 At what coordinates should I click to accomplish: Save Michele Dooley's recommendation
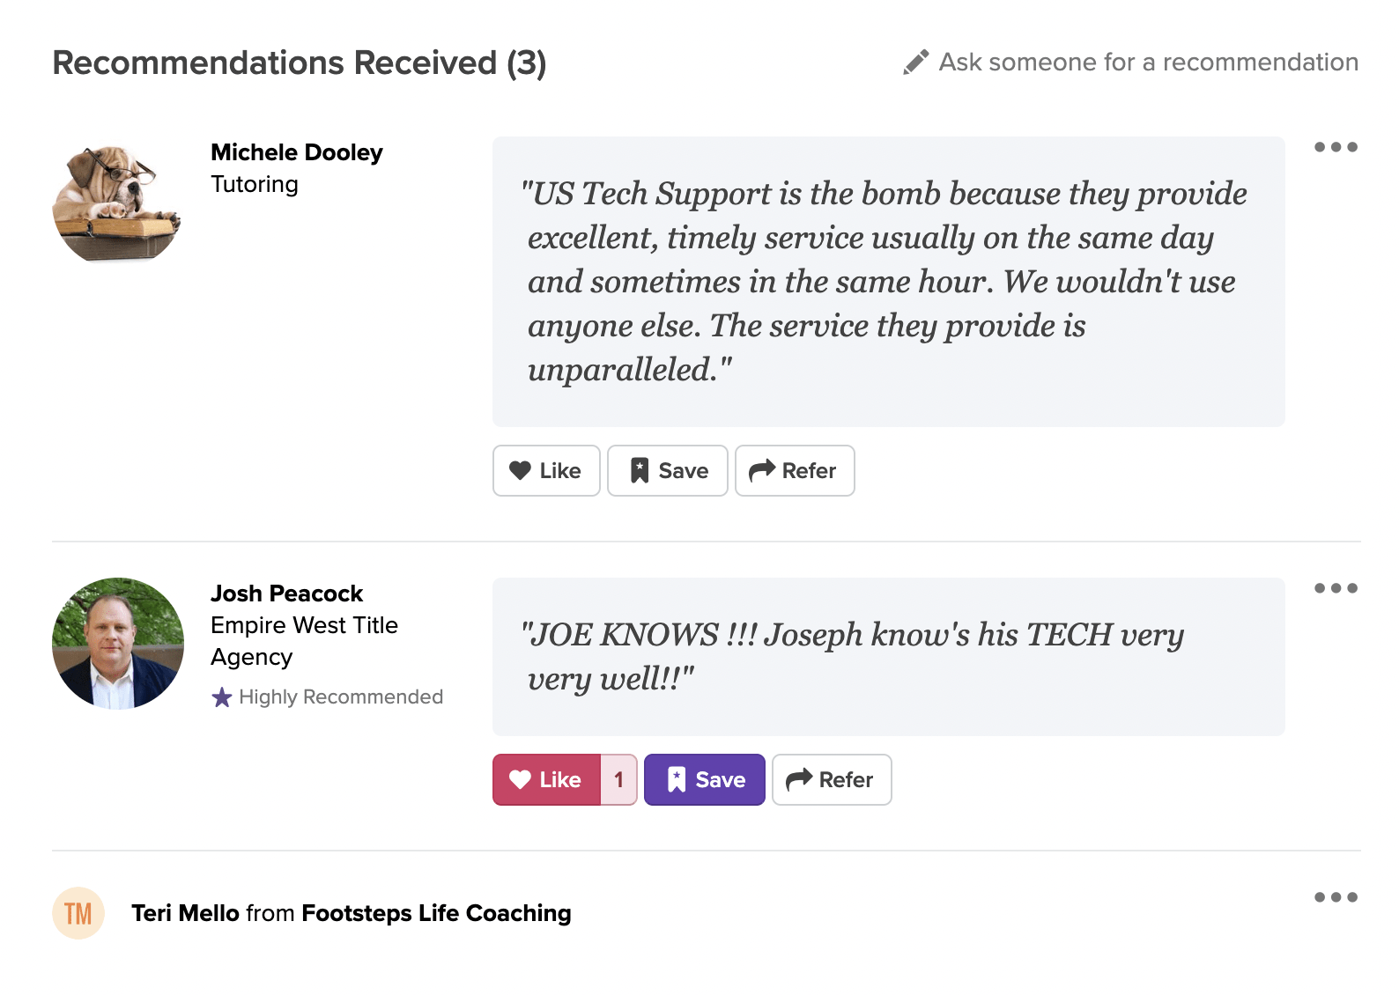pyautogui.click(x=667, y=471)
